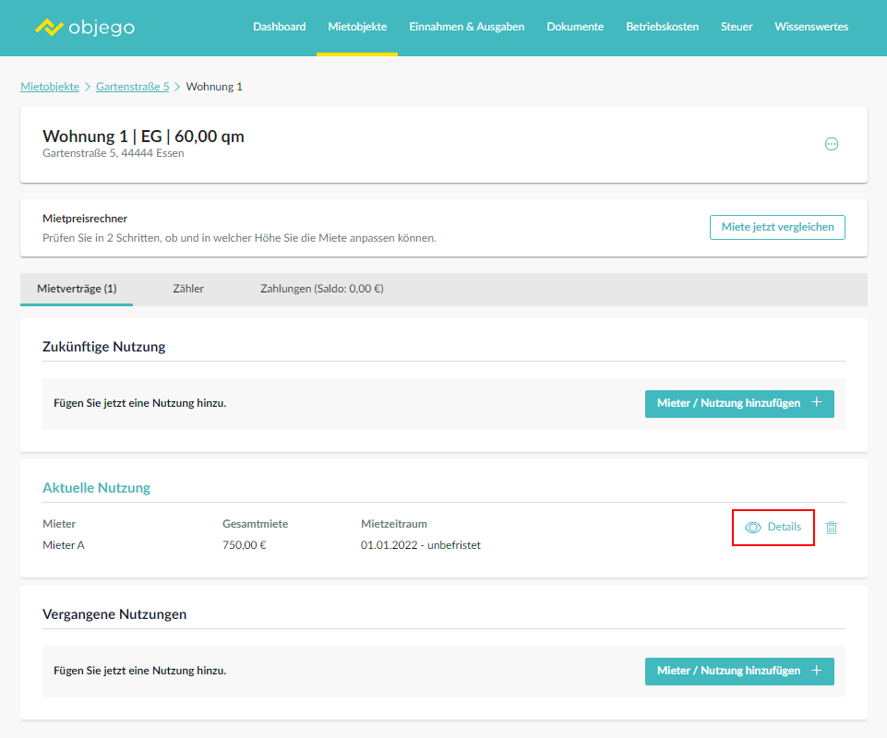Delete the Mieter A rental contract
The width and height of the screenshot is (887, 738).
pos(831,528)
